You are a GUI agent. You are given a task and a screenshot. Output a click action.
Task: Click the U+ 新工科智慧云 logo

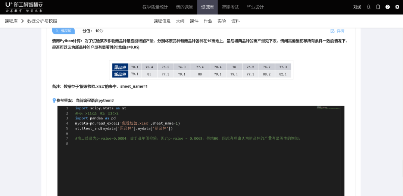click(x=24, y=7)
